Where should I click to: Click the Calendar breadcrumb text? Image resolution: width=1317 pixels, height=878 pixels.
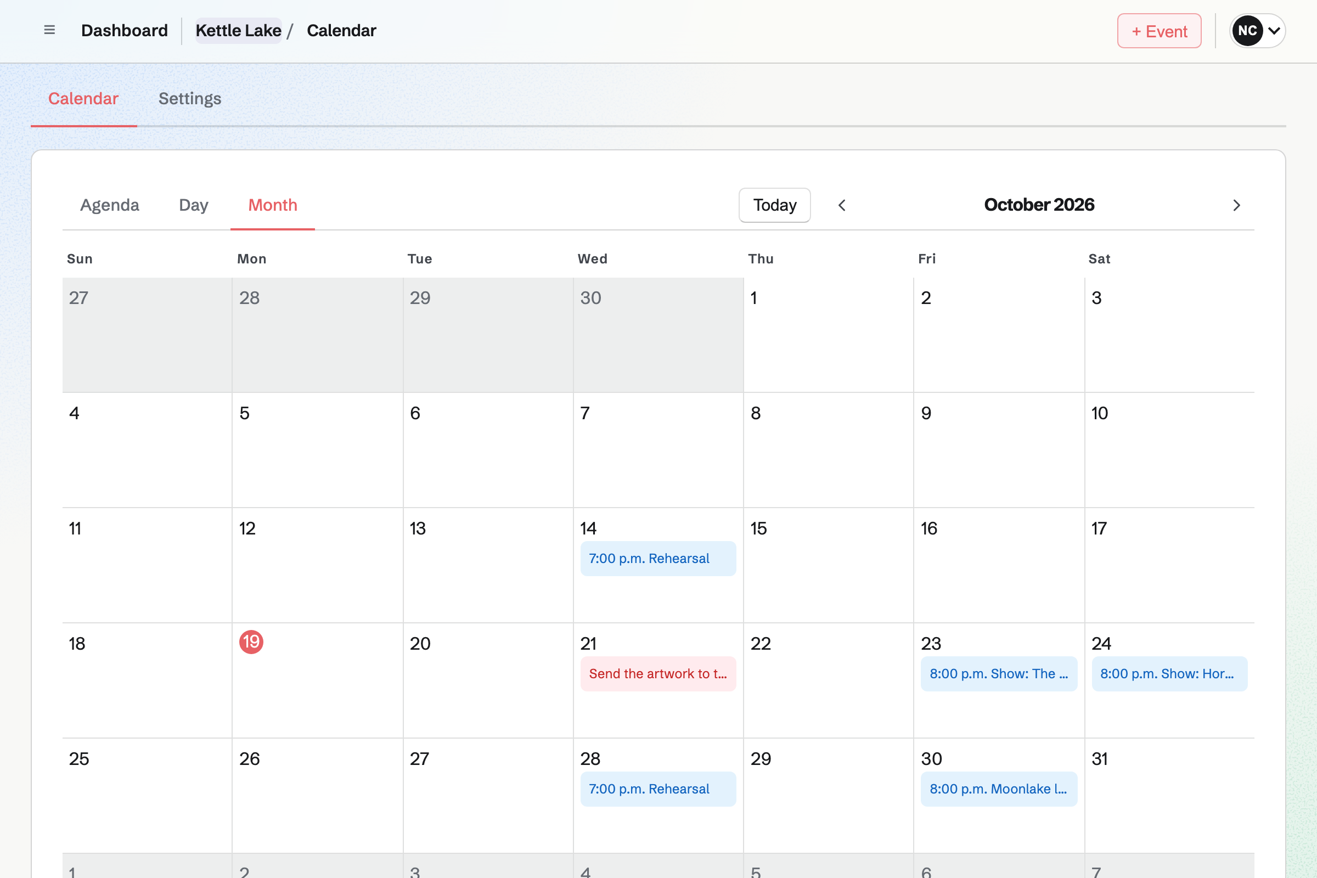pyautogui.click(x=341, y=30)
